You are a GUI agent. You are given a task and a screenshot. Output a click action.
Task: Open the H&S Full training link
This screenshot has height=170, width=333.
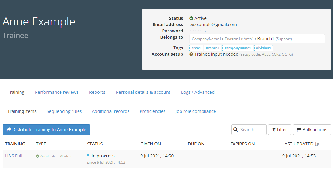click(14, 156)
